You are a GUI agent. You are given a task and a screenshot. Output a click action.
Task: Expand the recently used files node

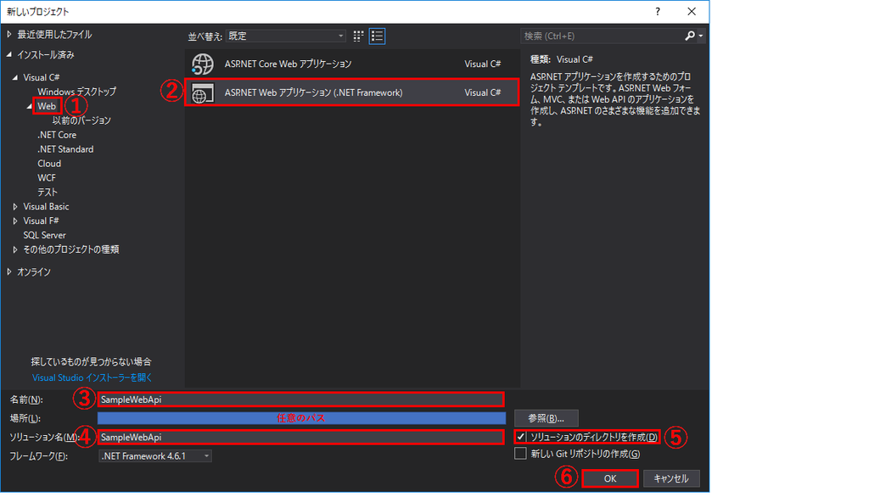[x=8, y=35]
